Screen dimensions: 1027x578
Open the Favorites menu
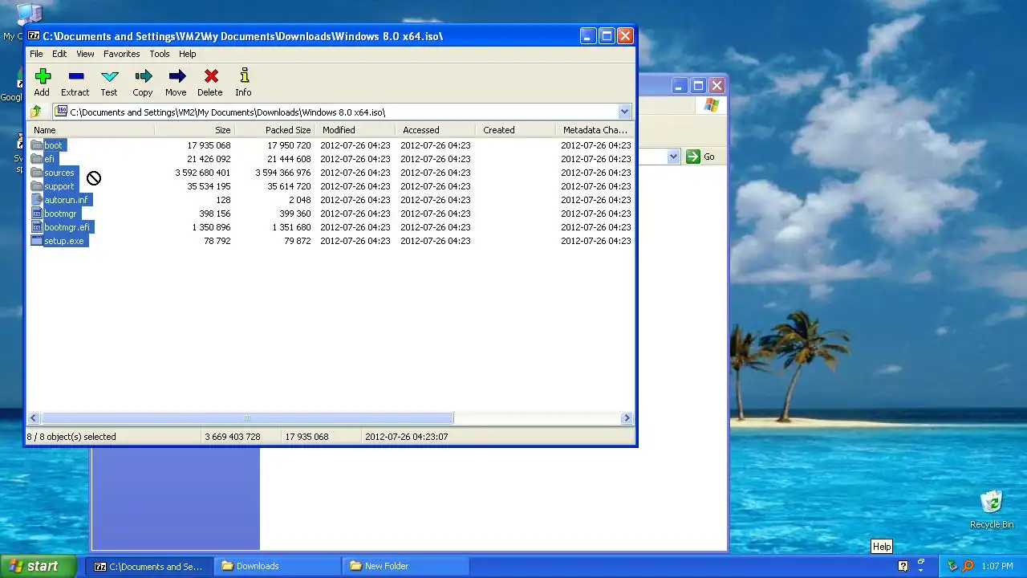pos(121,54)
